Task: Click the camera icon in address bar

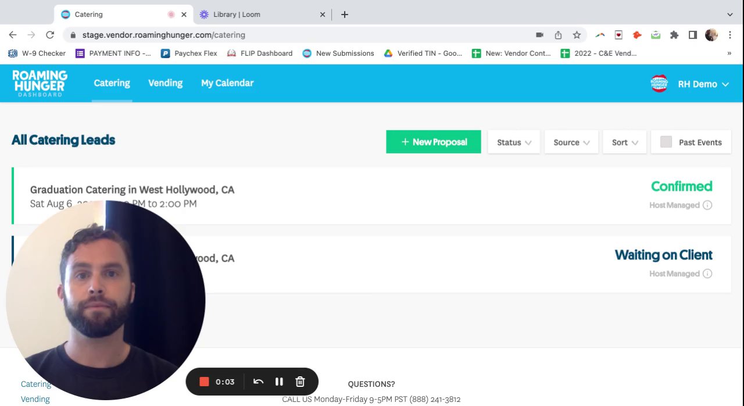Action: pyautogui.click(x=539, y=35)
